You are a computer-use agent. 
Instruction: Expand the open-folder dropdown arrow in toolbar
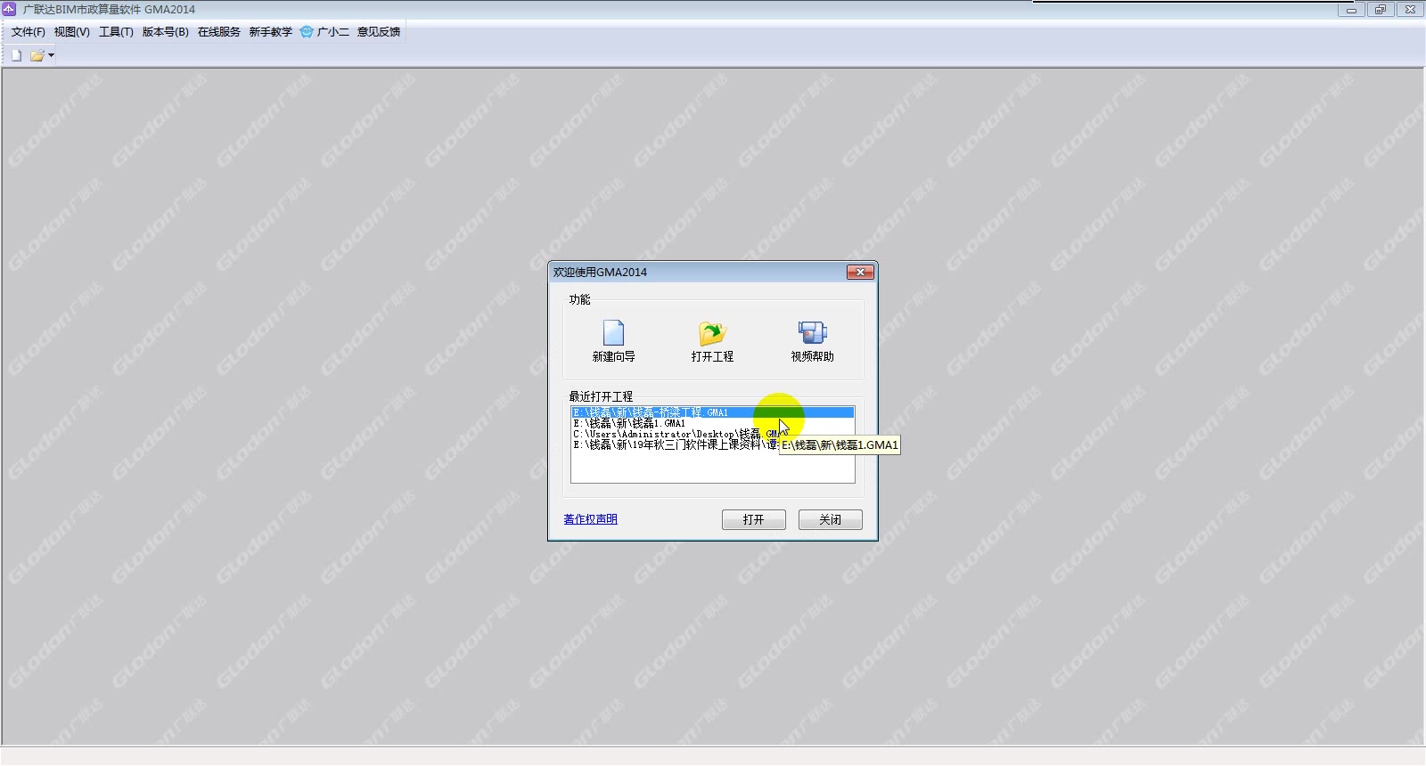pos(51,55)
